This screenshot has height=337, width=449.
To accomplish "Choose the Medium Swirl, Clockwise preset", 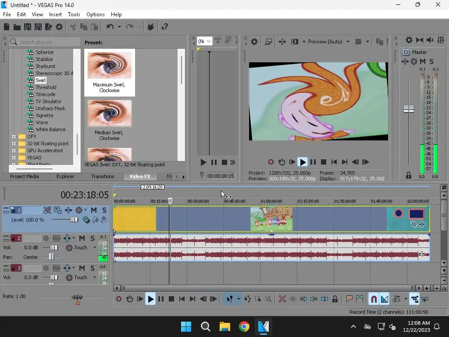I will [x=109, y=120].
